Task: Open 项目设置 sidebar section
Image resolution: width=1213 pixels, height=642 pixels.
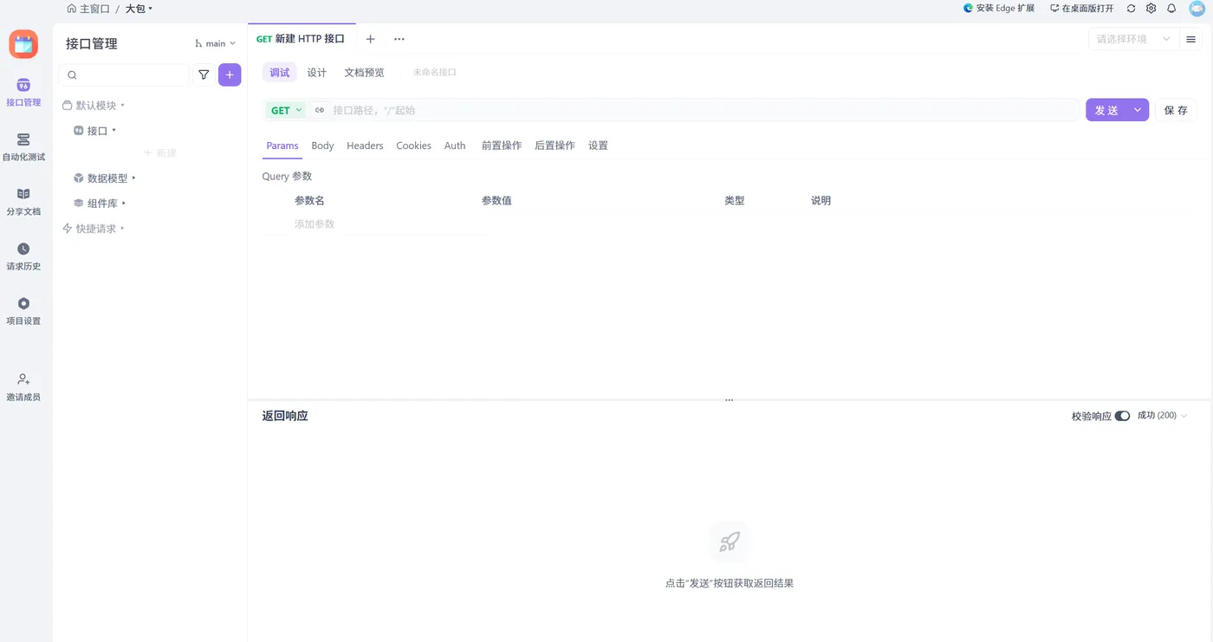Action: point(23,310)
